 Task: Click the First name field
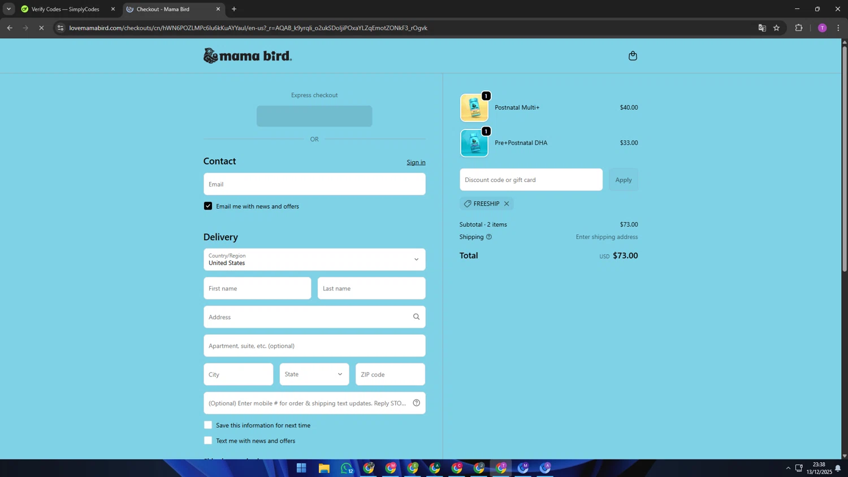[257, 288]
